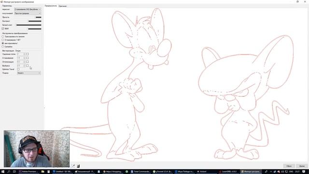This screenshot has width=309, height=174.
Task: Click the Next button at bottom right
Action: pos(302,166)
